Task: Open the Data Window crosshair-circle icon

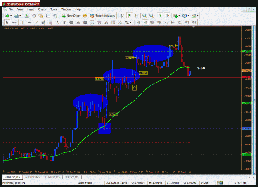Action: click(x=34, y=16)
